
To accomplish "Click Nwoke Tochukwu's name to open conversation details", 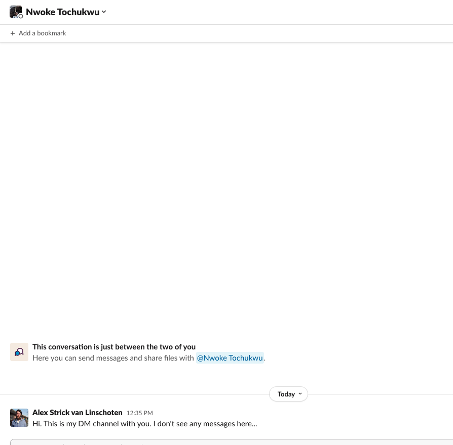I will (62, 12).
